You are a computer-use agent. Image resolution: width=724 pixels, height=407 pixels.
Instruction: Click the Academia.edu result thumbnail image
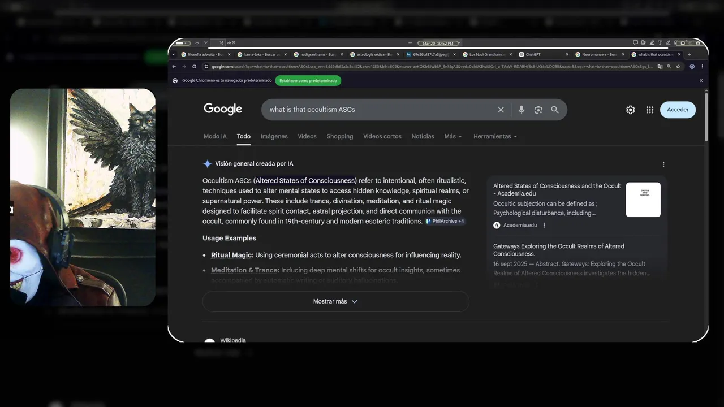(643, 200)
